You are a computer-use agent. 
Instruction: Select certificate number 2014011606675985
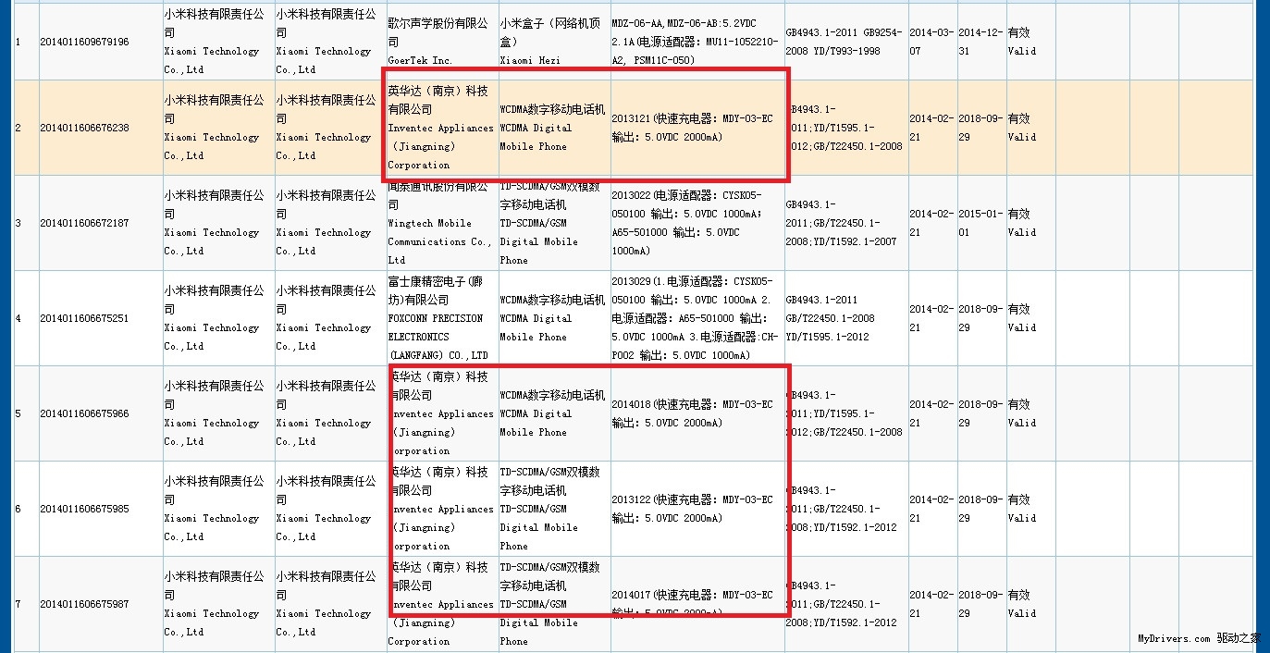(84, 509)
